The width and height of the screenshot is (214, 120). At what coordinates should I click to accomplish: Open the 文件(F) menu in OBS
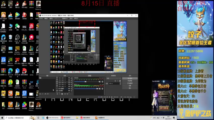click(41, 18)
